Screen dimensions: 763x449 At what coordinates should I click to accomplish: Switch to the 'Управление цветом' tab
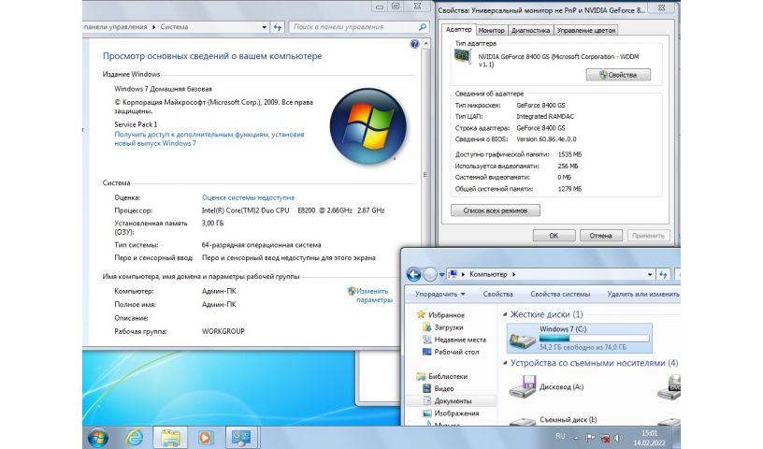(x=586, y=30)
